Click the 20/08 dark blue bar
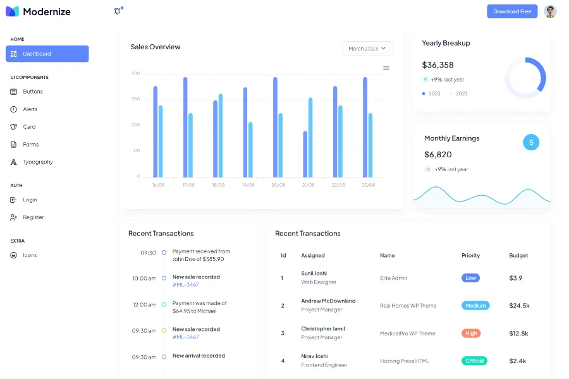 pos(275,127)
